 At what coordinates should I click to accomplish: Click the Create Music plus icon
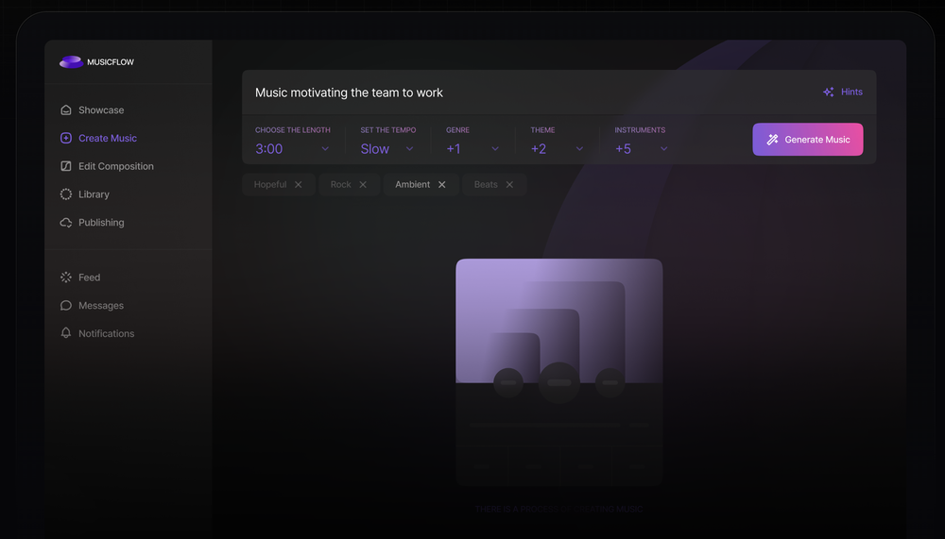pos(66,138)
